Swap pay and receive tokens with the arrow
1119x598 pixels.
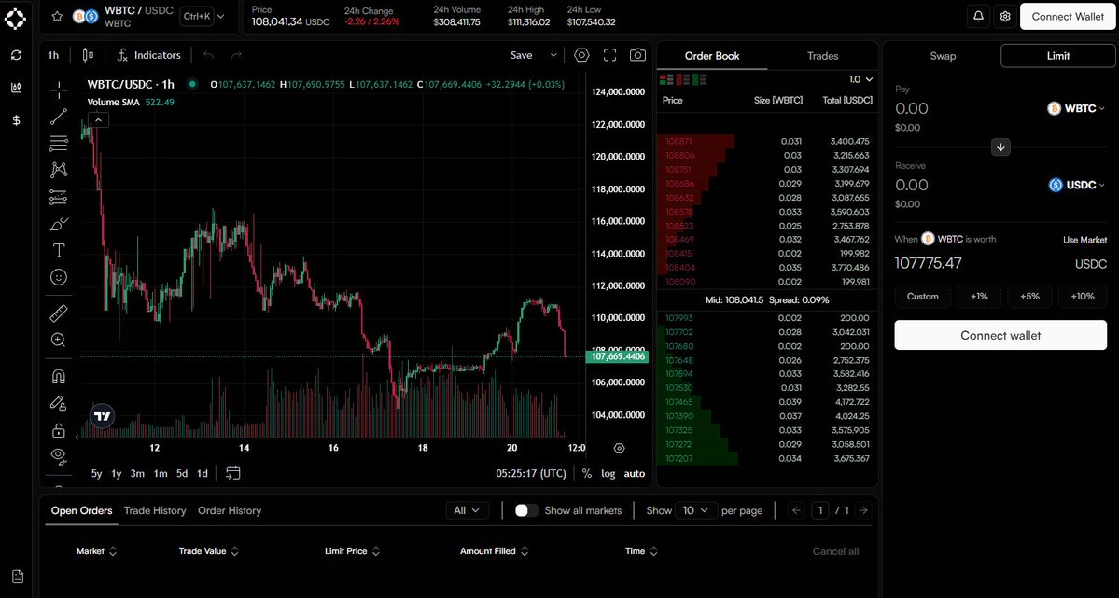(x=1000, y=147)
